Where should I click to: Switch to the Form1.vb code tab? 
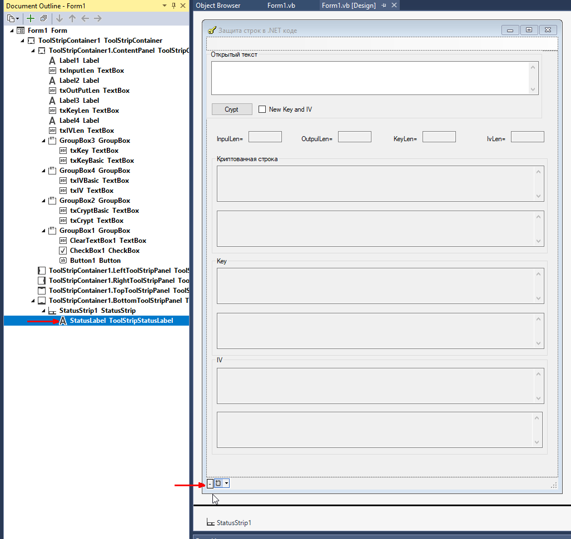coord(281,6)
